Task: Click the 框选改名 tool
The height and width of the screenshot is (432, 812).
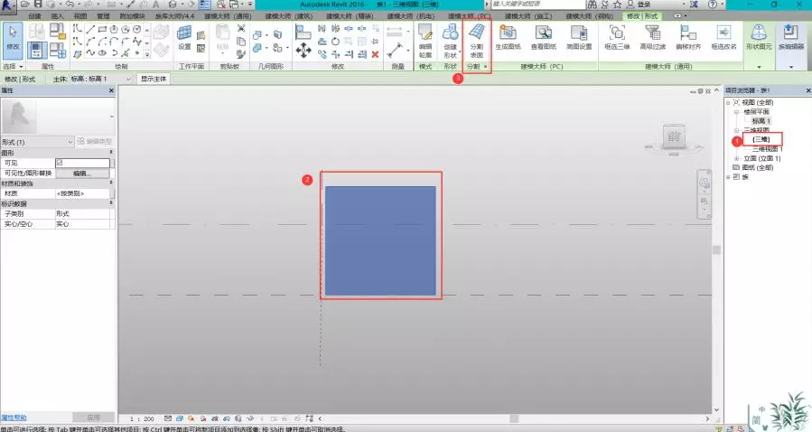Action: (724, 38)
